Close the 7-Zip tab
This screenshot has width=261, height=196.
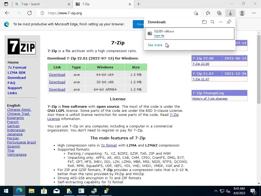(130, 4)
